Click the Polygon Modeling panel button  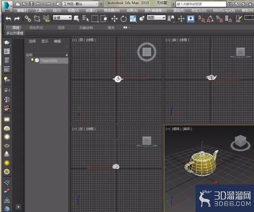[x=14, y=33]
